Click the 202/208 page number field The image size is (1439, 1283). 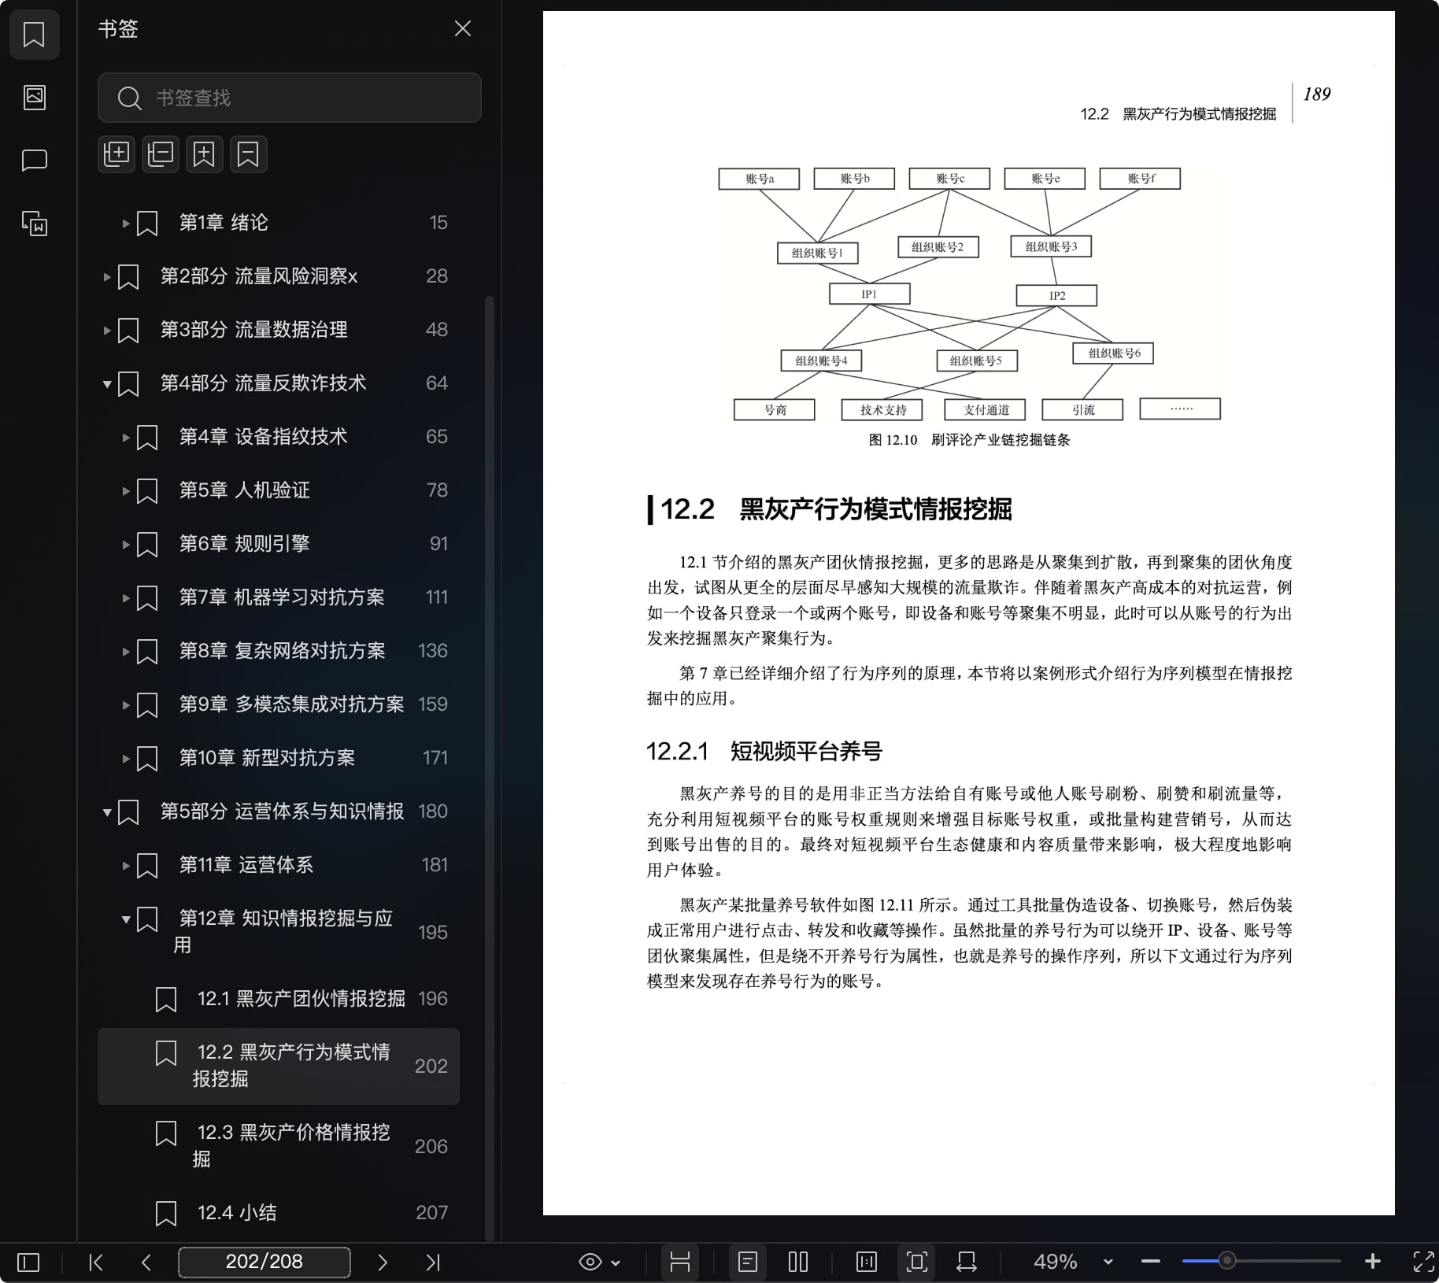pyautogui.click(x=264, y=1262)
